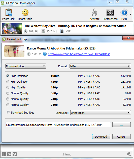Open the Language Annotation dropdown
This screenshot has height=159, width=134.
(x=100, y=113)
